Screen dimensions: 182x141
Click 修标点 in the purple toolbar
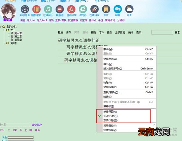(93, 20)
